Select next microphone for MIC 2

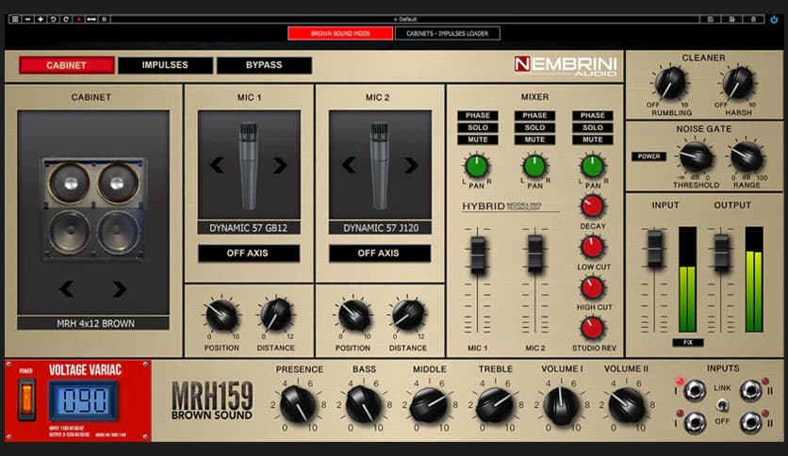[x=411, y=165]
